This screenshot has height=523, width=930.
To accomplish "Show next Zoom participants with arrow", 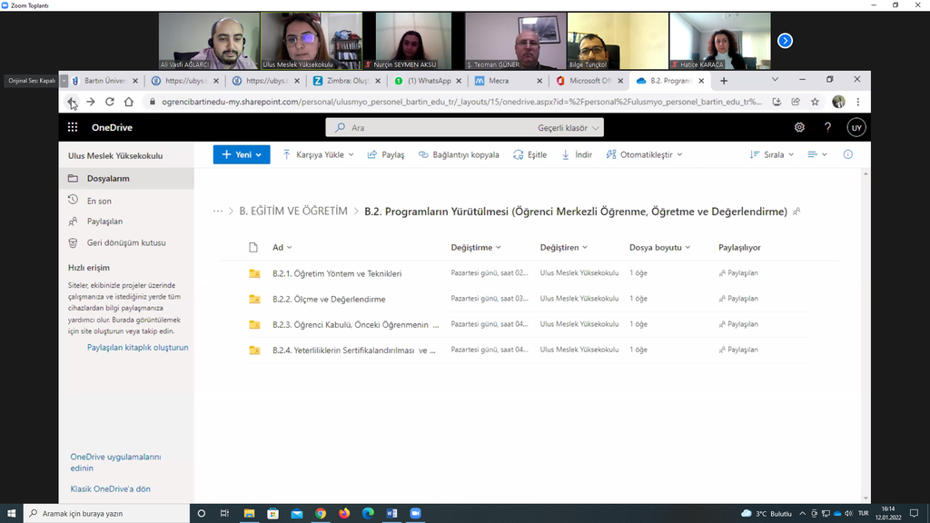I will coord(786,41).
